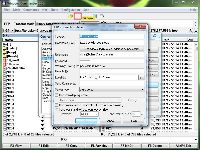This screenshot has height=150, width=200.
Task: Click the parent directory arrow icon [..]
Action: click(5, 44)
